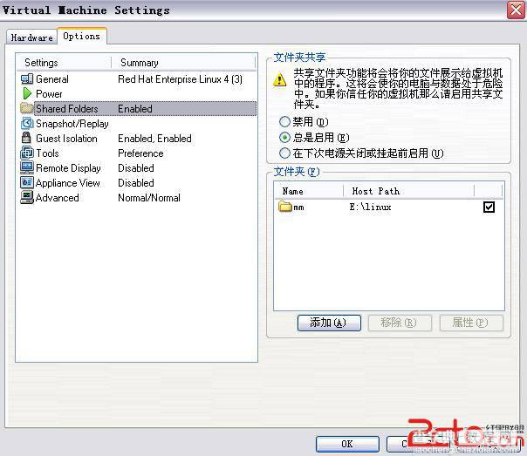The height and width of the screenshot is (456, 527).
Task: Select the Advanced settings row
Action: pos(138,197)
